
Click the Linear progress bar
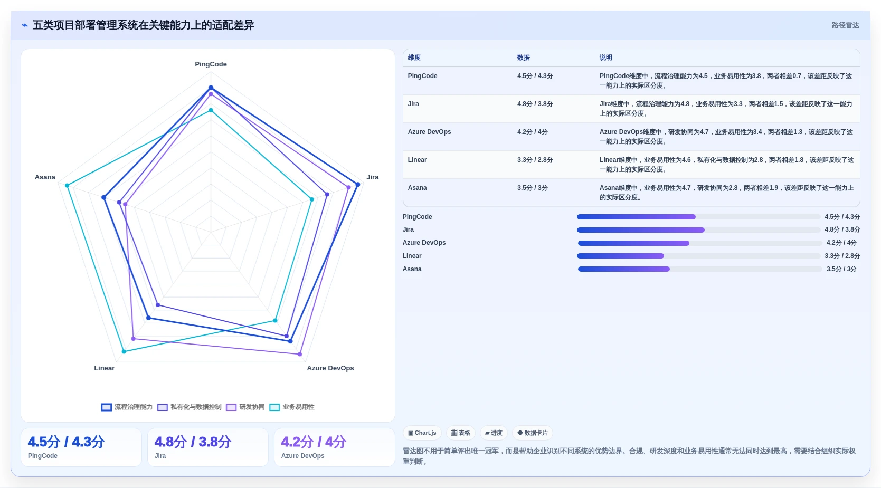coord(698,256)
